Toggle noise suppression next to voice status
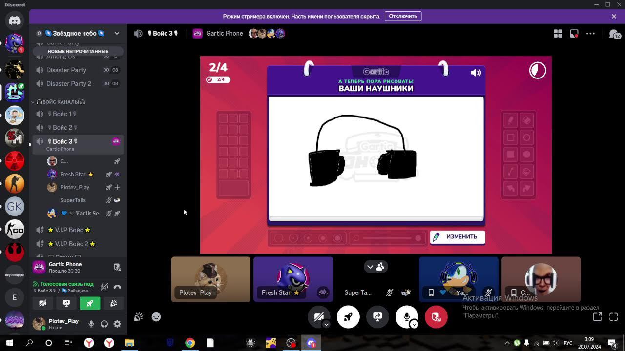The width and height of the screenshot is (625, 351). click(x=104, y=287)
